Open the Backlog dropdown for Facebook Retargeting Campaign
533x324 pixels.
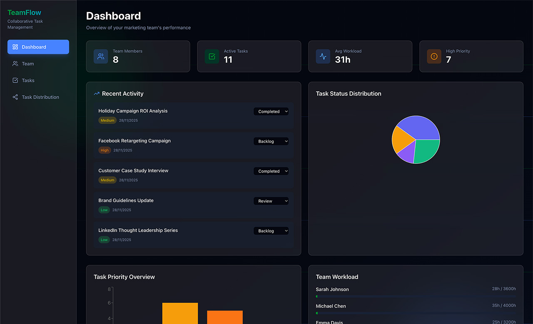(x=271, y=141)
